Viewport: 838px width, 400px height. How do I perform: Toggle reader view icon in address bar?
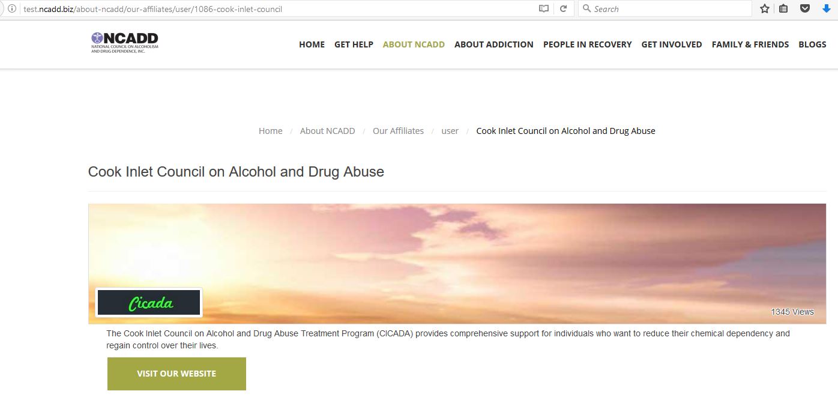pos(544,9)
